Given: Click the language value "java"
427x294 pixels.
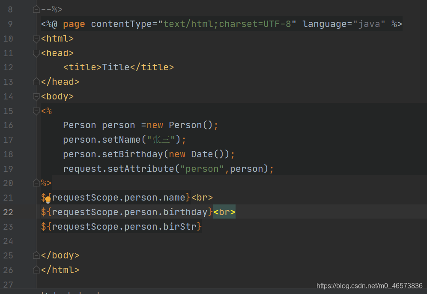Looking at the screenshot, I should [x=369, y=24].
